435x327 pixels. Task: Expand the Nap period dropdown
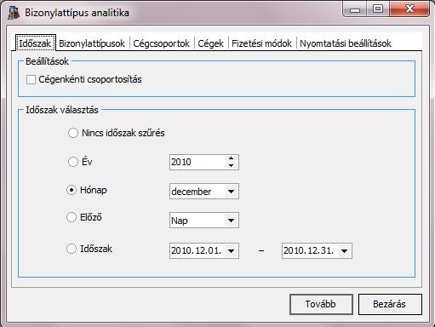click(231, 221)
